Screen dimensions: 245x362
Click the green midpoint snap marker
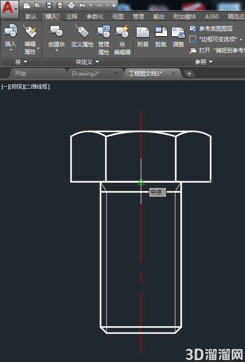point(141,182)
